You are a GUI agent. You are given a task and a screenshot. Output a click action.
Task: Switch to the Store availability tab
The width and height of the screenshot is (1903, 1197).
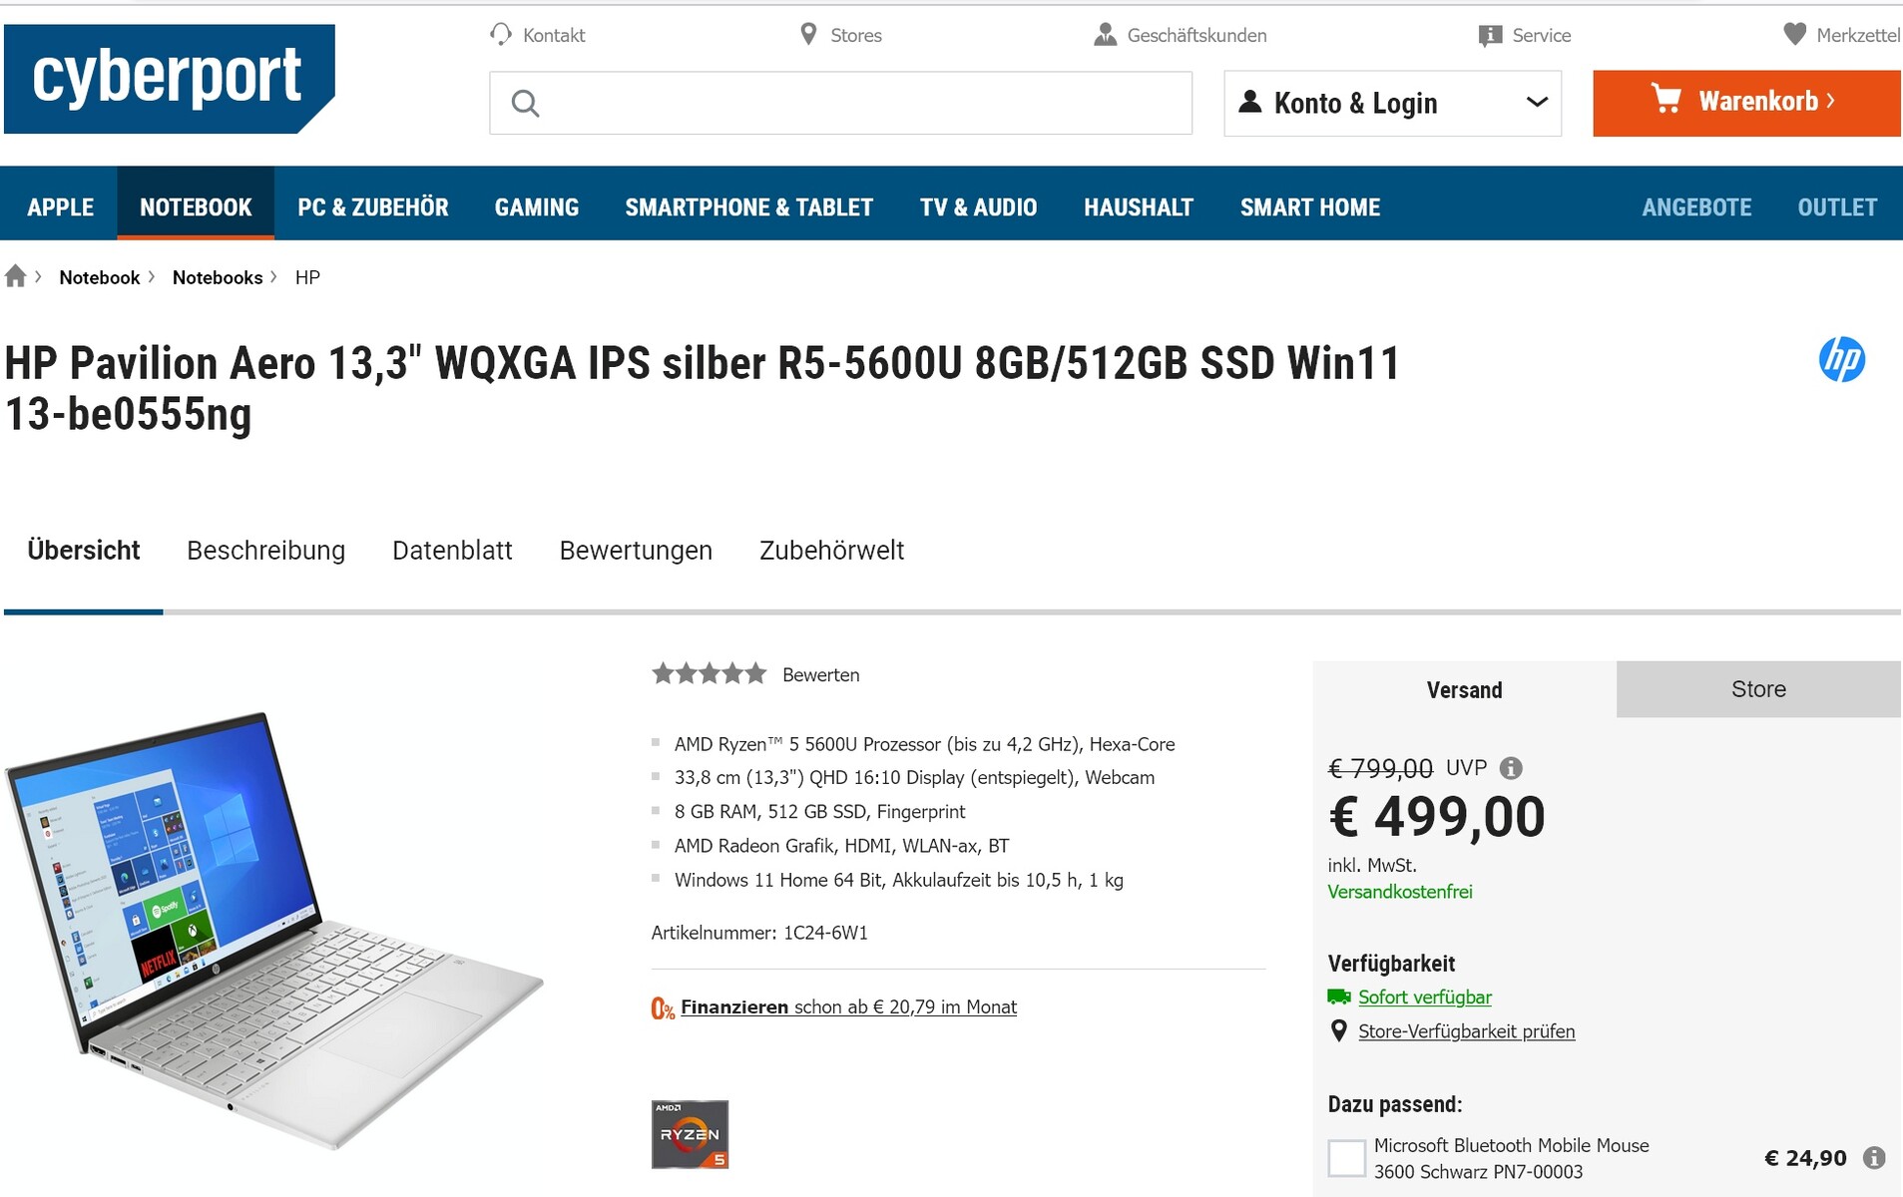coord(1757,689)
